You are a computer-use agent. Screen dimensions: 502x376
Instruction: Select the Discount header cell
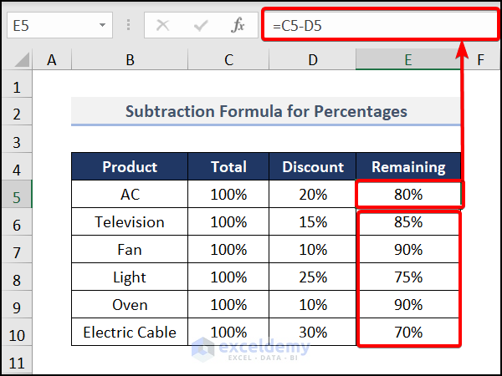point(313,167)
